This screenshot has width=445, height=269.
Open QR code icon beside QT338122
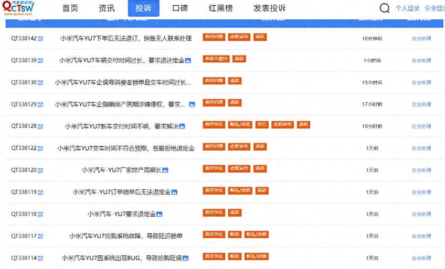tap(40, 148)
